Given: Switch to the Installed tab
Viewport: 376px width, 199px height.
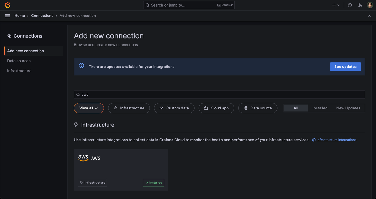Looking at the screenshot, I should (320, 108).
